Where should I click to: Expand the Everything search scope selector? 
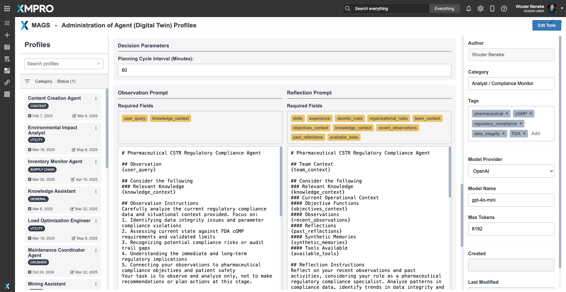pos(444,9)
